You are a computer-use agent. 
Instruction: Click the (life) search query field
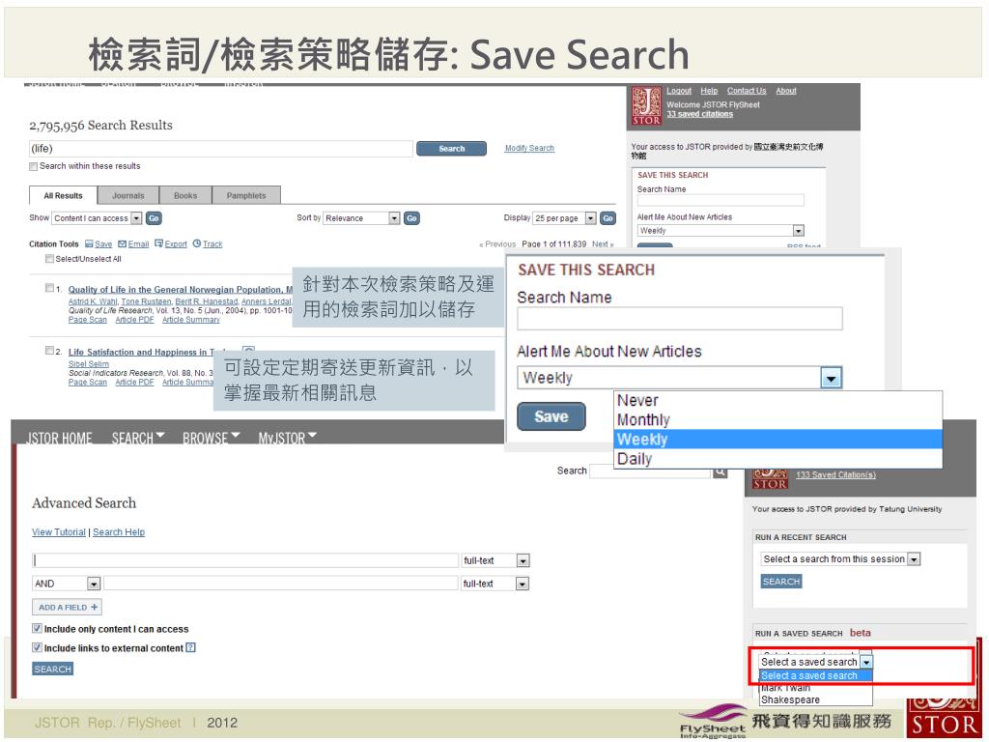221,149
